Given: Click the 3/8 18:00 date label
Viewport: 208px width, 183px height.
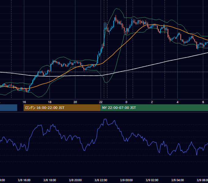Looking at the screenshot, I should pos(50,180).
